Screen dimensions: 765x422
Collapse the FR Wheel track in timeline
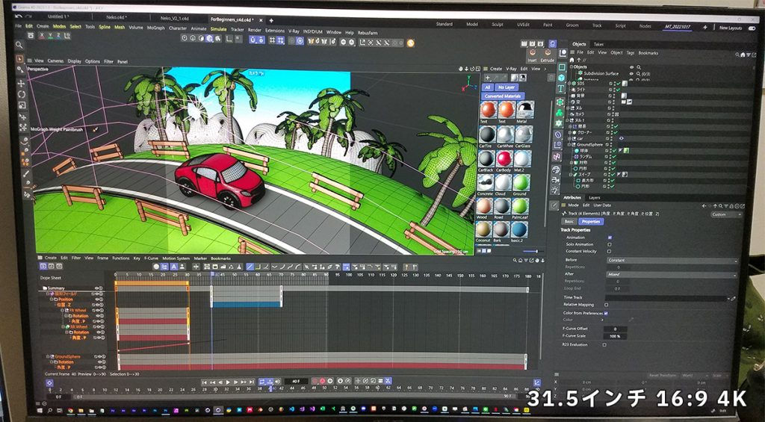point(64,310)
